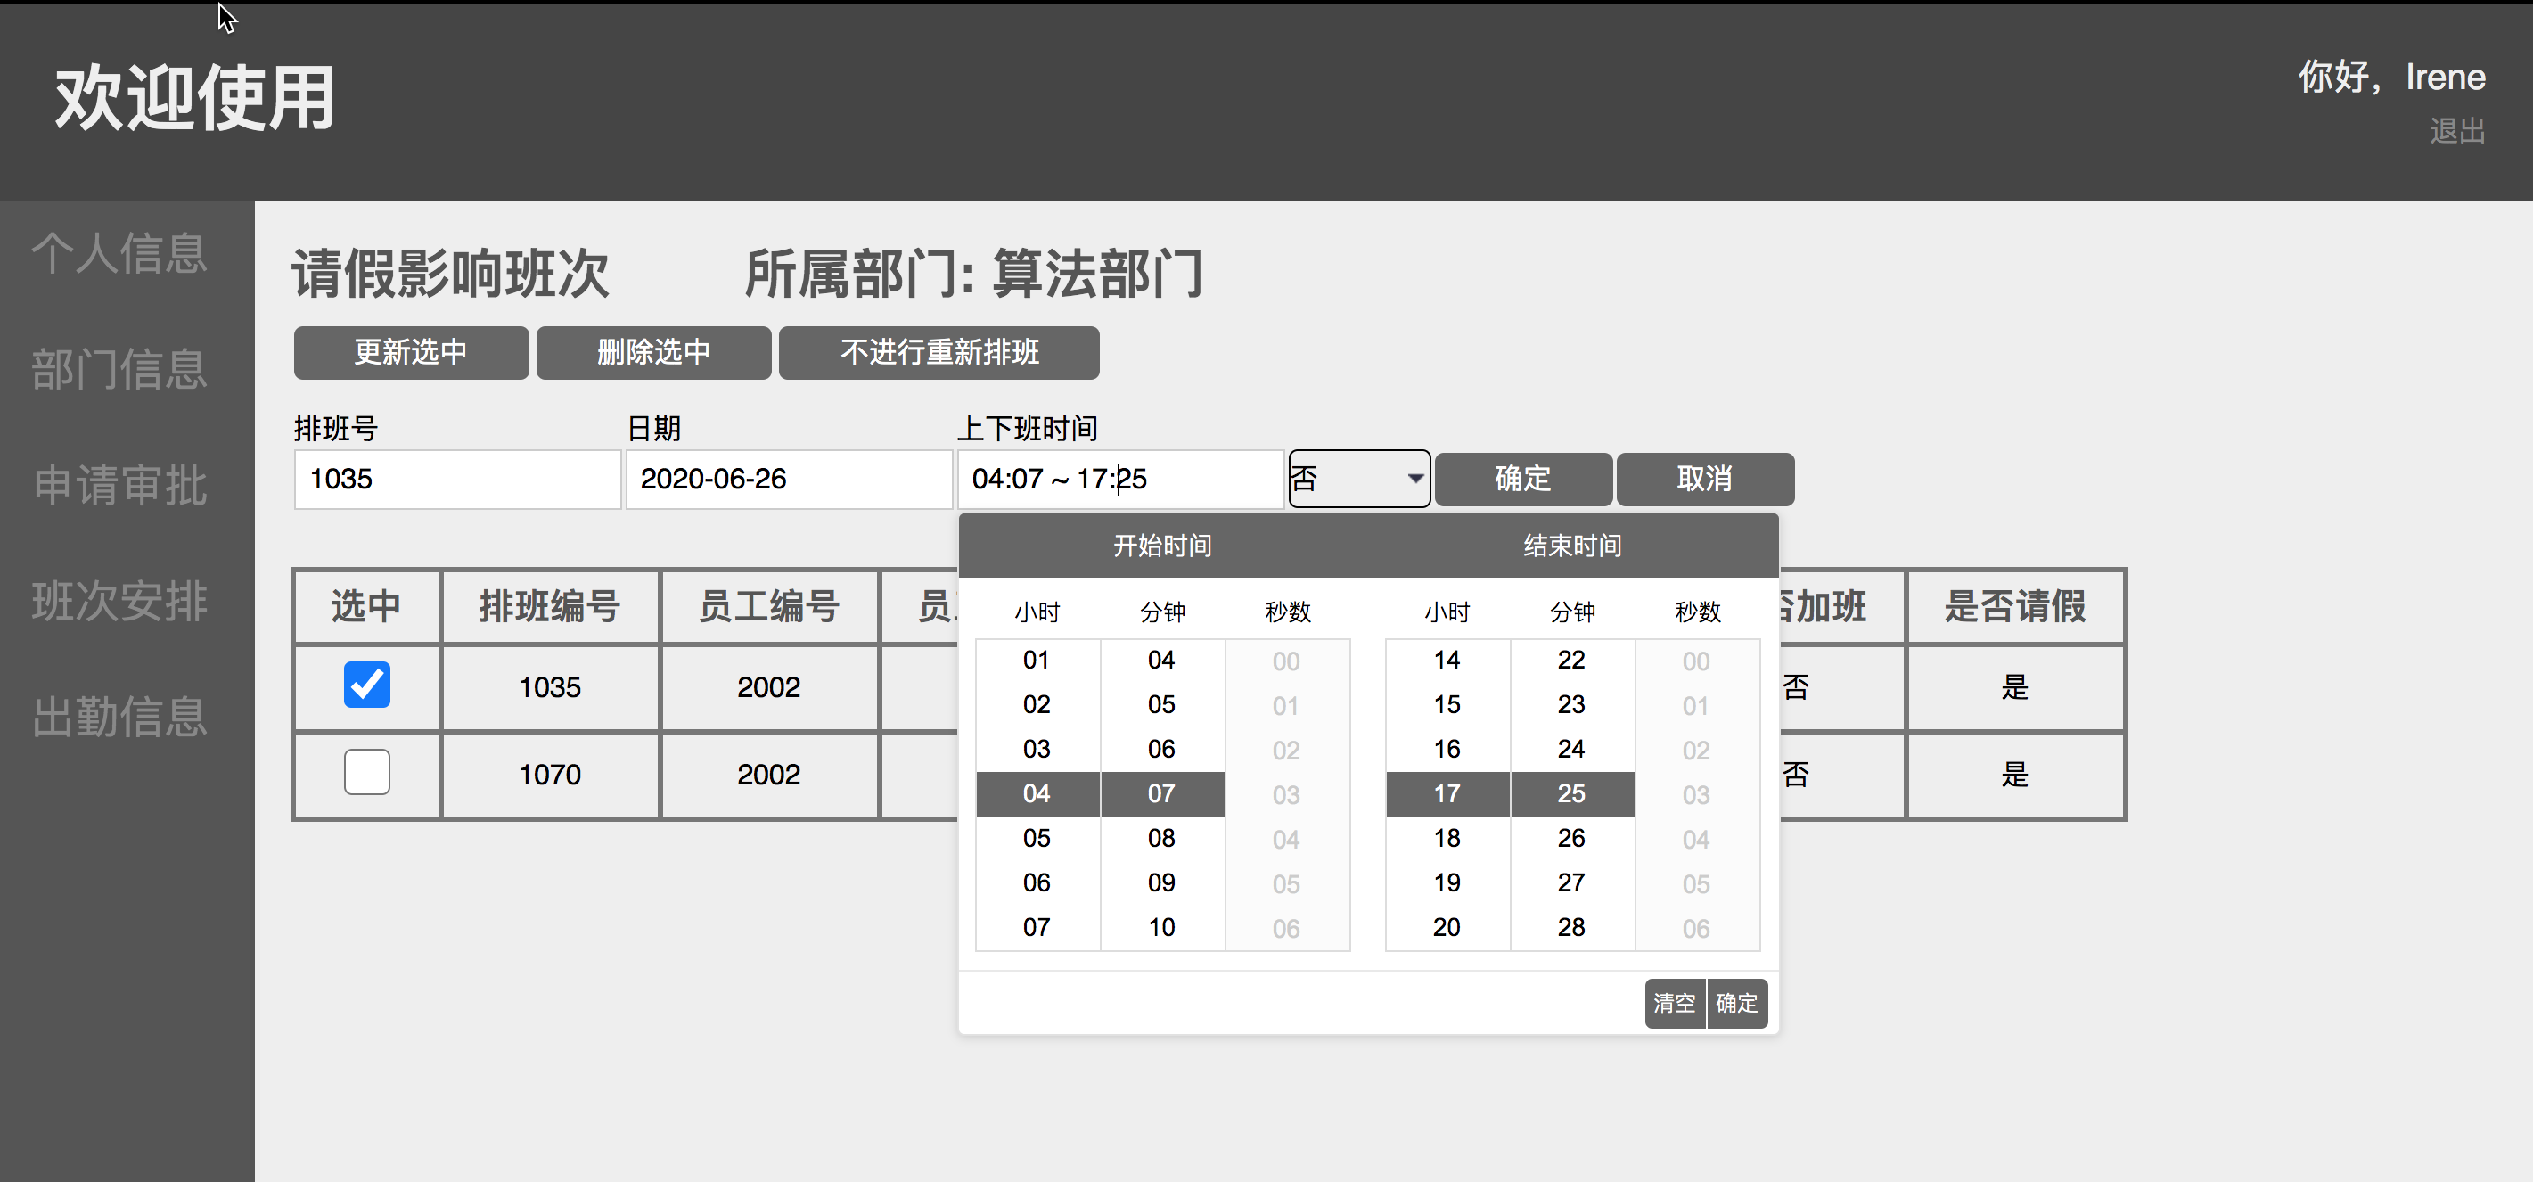The height and width of the screenshot is (1182, 2533).
Task: Click the 删除选中 delete button
Action: point(653,352)
